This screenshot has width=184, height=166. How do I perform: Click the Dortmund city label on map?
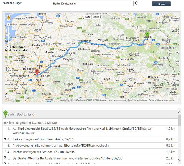click(54, 67)
